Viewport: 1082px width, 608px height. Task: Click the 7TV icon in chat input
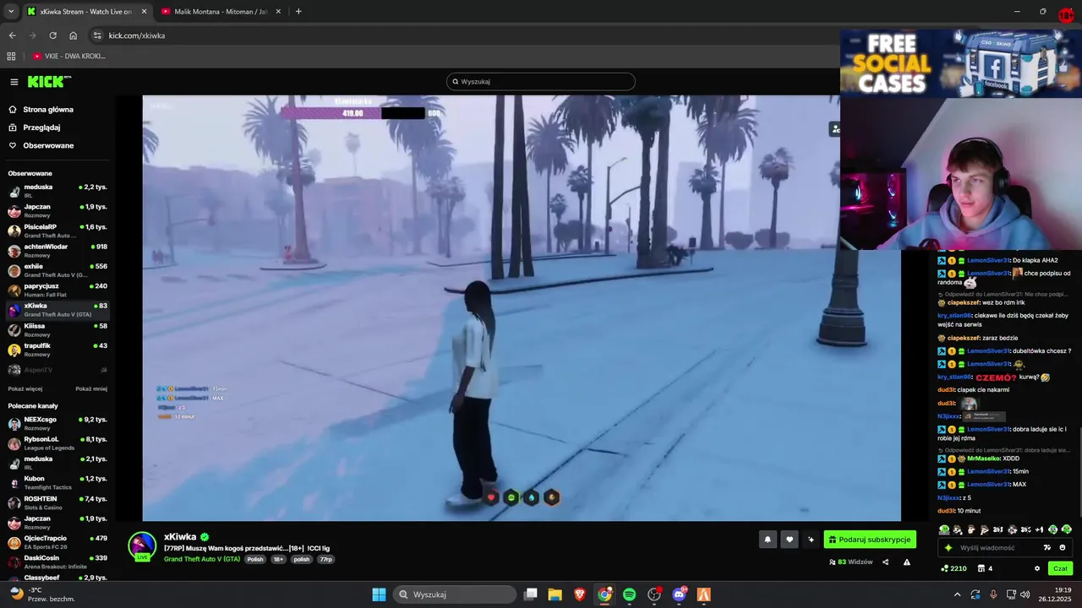pos(1047,547)
